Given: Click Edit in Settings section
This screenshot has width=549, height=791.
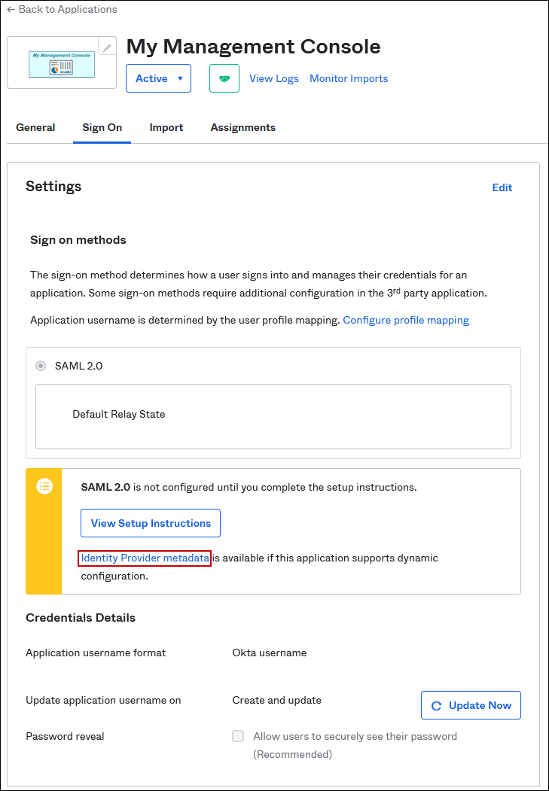Looking at the screenshot, I should tap(502, 187).
